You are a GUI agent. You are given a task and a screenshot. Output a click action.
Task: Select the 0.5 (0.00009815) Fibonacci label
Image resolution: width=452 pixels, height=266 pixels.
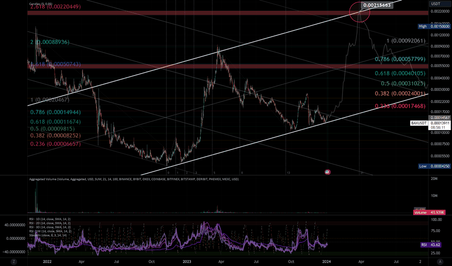tap(52, 129)
